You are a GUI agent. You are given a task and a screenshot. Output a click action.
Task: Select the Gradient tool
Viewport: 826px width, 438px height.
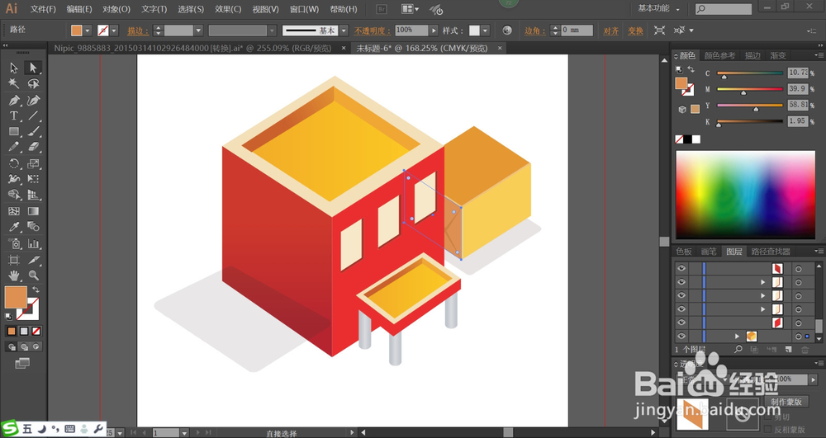[33, 211]
